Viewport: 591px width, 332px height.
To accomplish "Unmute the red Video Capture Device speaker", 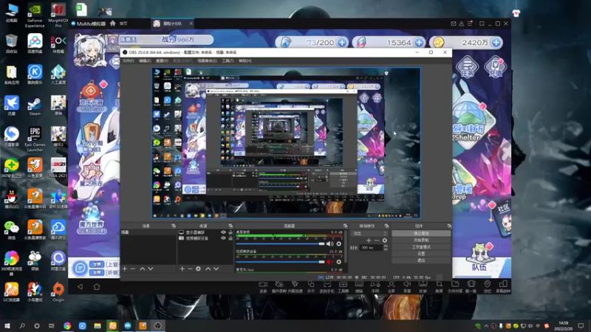I will pyautogui.click(x=329, y=262).
